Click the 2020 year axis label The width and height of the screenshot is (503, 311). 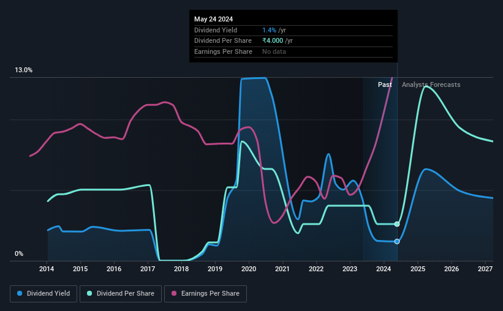pos(249,269)
